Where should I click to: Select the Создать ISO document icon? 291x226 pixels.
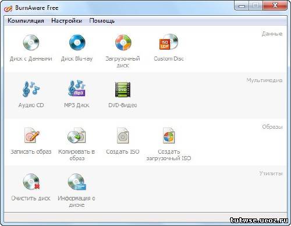123,136
